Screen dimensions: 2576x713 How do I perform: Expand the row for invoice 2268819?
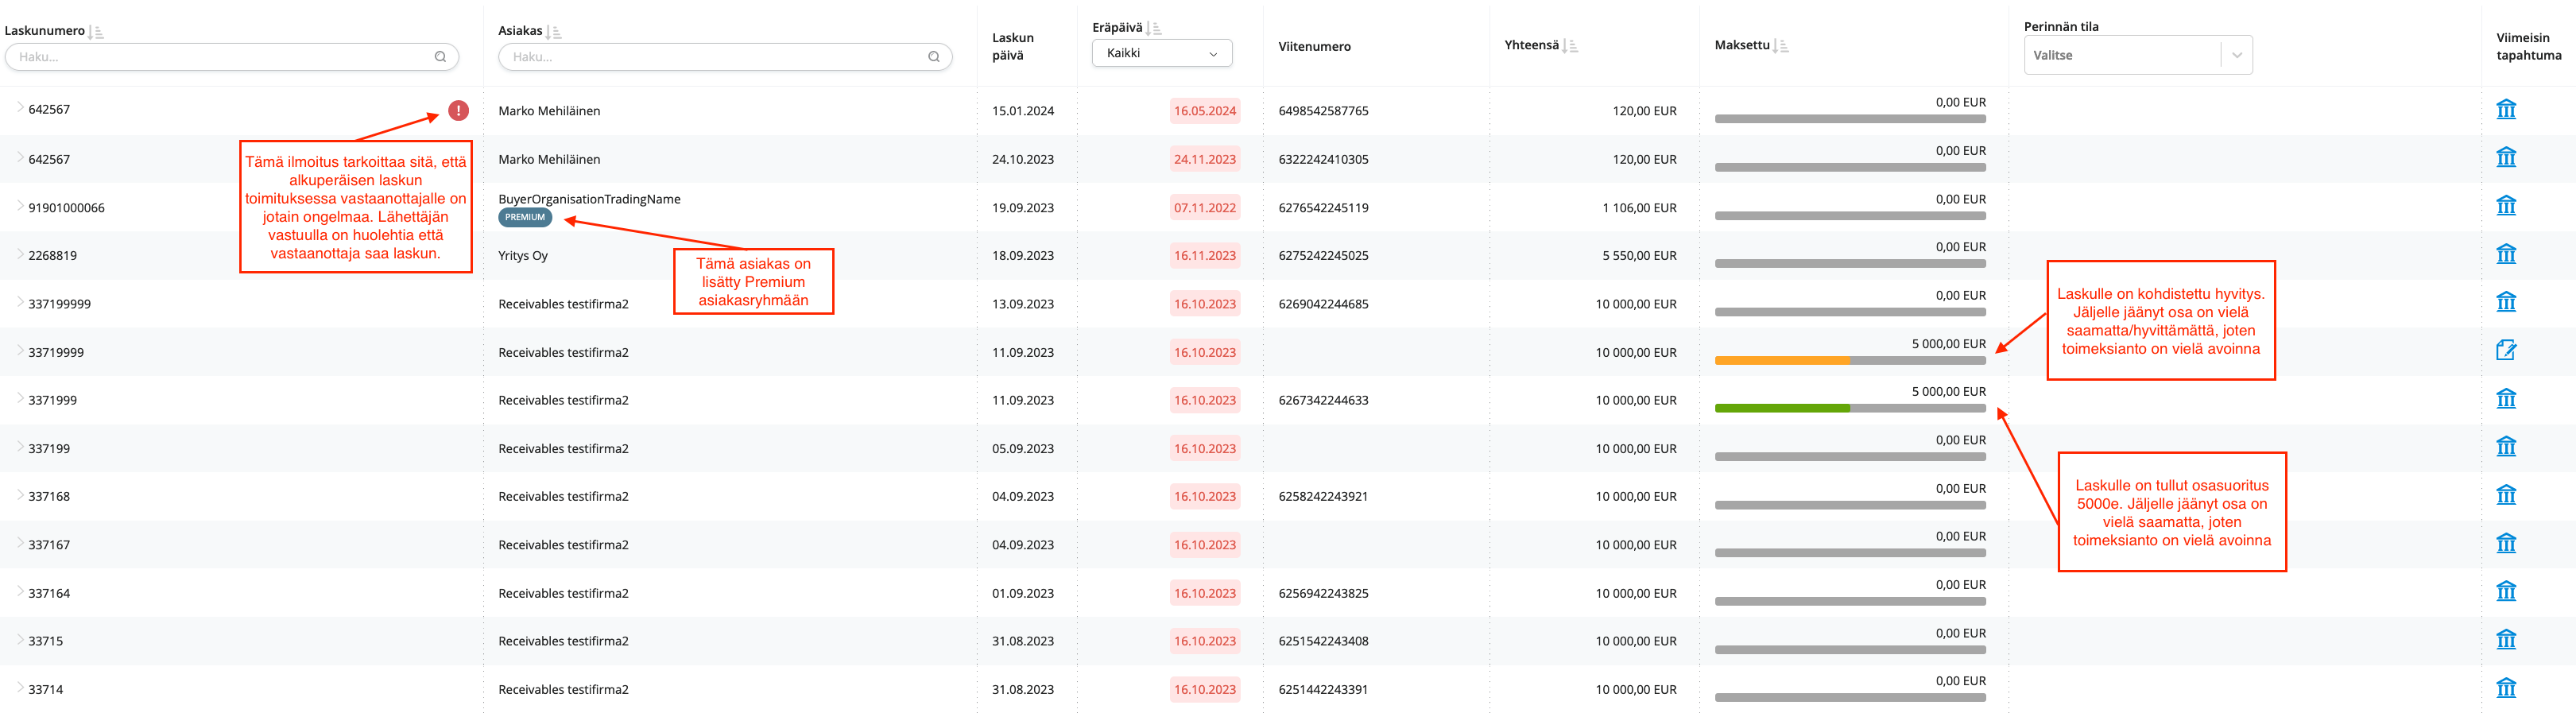pyautogui.click(x=20, y=255)
